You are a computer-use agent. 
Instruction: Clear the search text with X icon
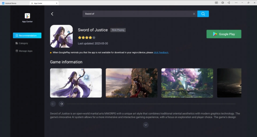pyautogui.click(x=194, y=14)
